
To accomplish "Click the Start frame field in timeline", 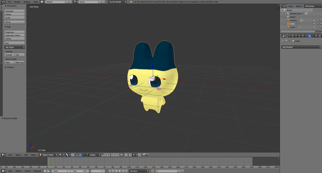I will tap(61, 171).
